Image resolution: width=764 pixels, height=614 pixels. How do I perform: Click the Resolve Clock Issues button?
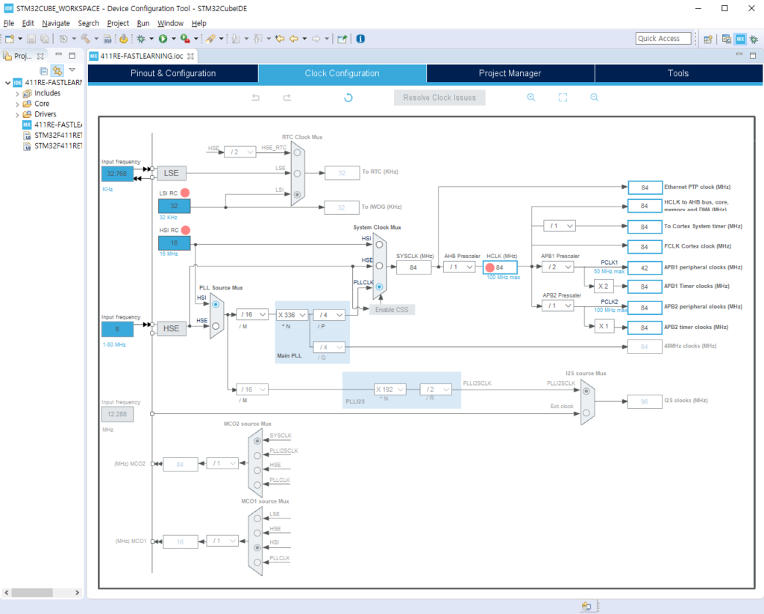point(439,98)
